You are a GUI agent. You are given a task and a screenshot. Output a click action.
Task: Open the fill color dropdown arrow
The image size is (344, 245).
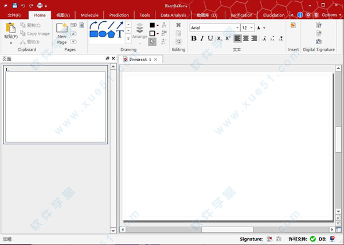(158, 25)
